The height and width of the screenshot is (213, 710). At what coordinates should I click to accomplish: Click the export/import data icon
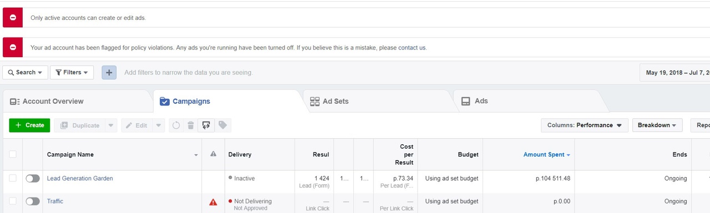tap(206, 125)
